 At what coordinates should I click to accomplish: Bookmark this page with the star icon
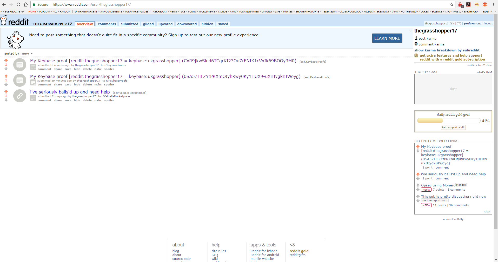pyautogui.click(x=452, y=4)
